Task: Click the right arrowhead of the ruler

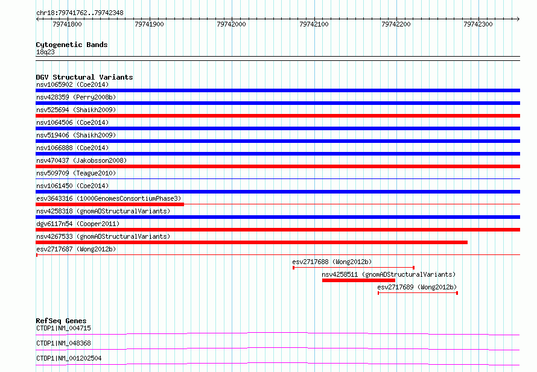Action: [518, 19]
